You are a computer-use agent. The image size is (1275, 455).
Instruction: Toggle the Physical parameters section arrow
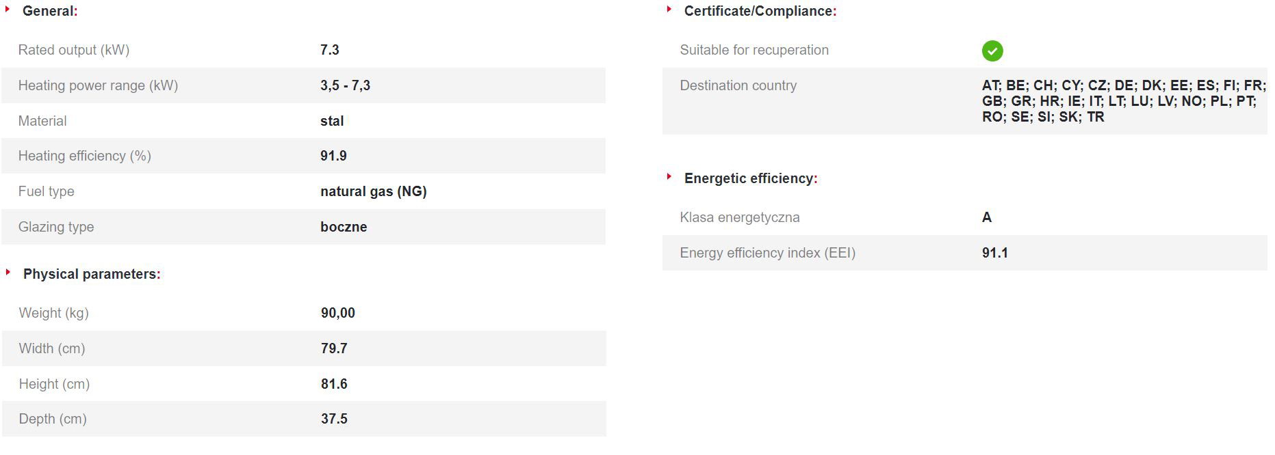[8, 273]
